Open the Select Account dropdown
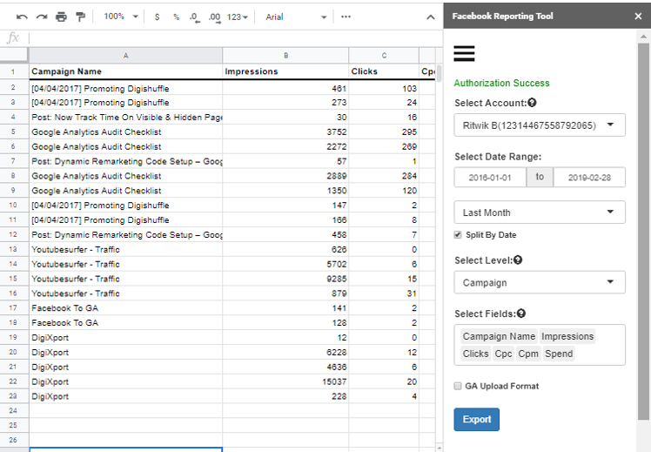The height and width of the screenshot is (452, 651). [x=540, y=125]
